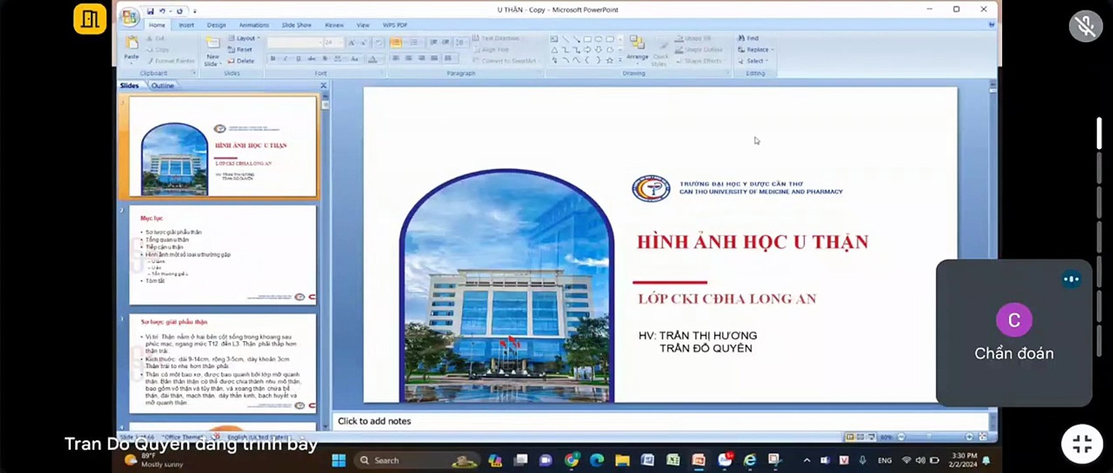Open the options dots on Chẩn đoán tile
This screenshot has height=473, width=1113.
(1071, 279)
